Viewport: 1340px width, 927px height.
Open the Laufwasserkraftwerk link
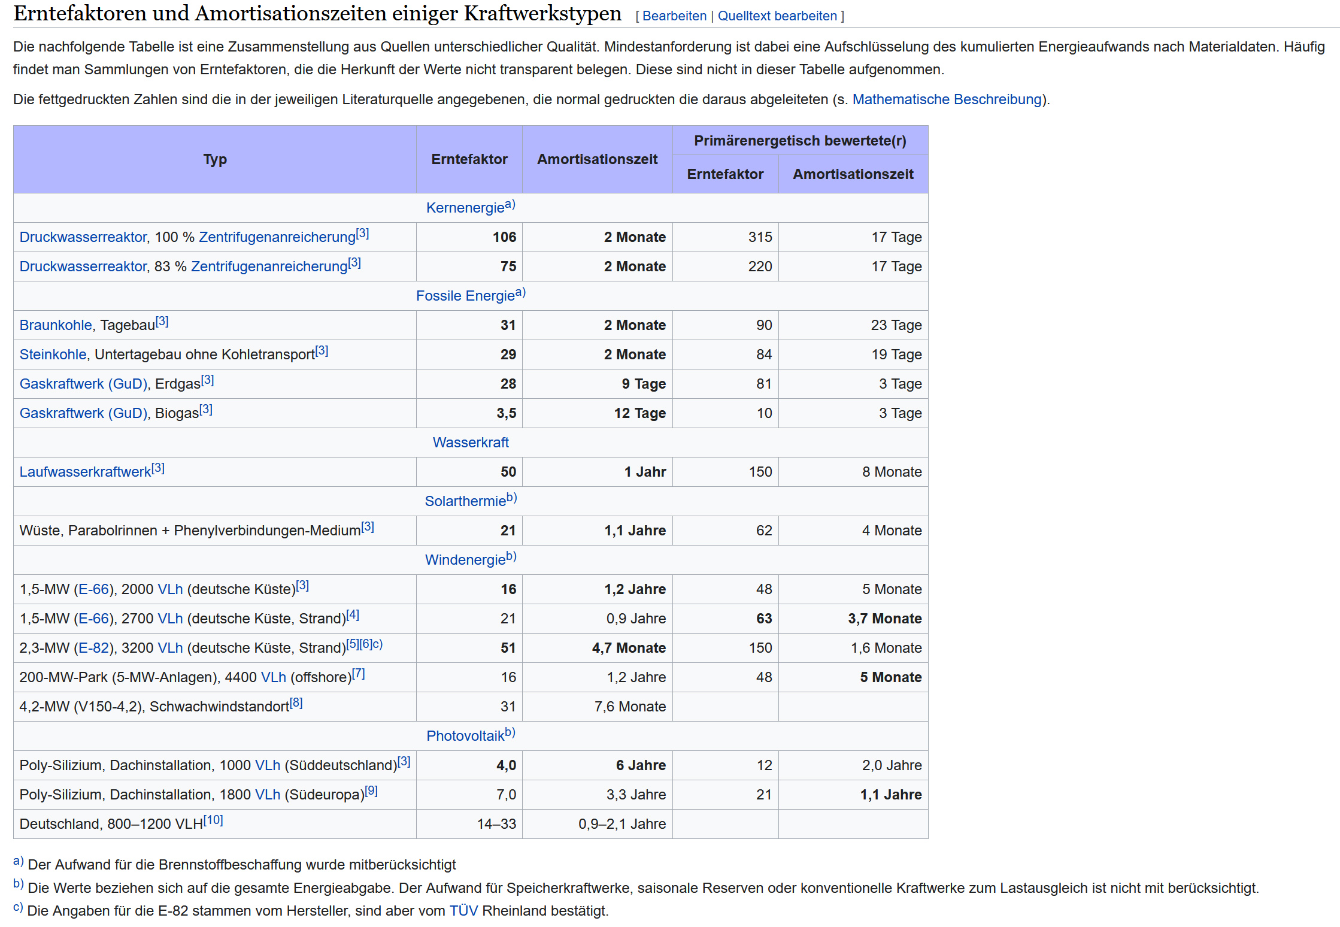pos(85,472)
